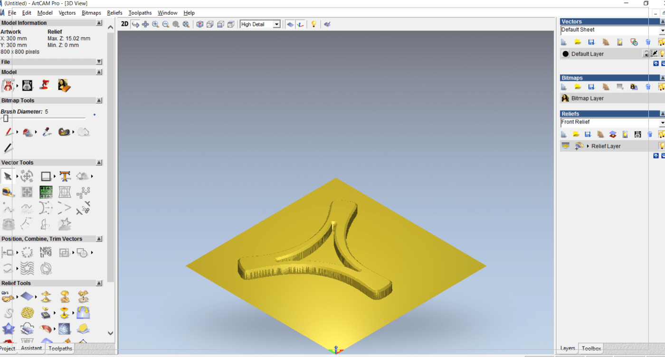Expand the File section
The image size is (665, 357).
click(x=99, y=62)
